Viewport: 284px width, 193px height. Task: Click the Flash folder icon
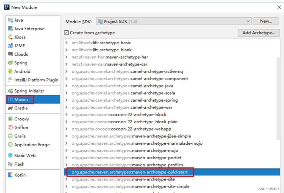(x=10, y=164)
